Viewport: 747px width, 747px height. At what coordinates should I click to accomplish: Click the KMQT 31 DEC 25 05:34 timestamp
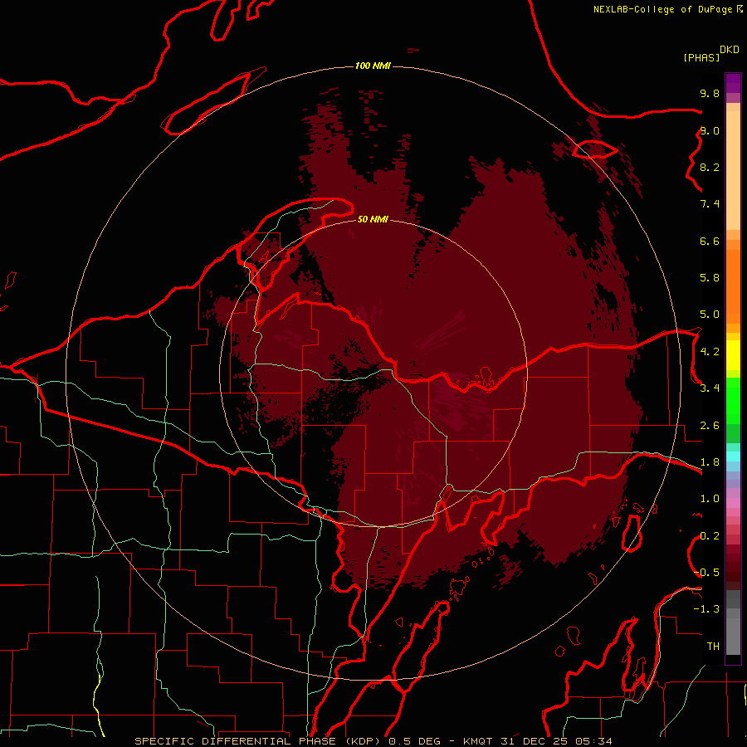[538, 741]
